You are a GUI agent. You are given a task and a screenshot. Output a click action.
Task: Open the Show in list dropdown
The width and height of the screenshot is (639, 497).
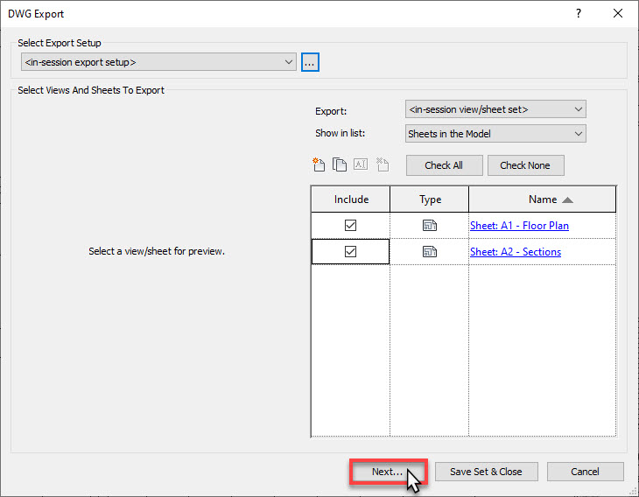pos(495,134)
